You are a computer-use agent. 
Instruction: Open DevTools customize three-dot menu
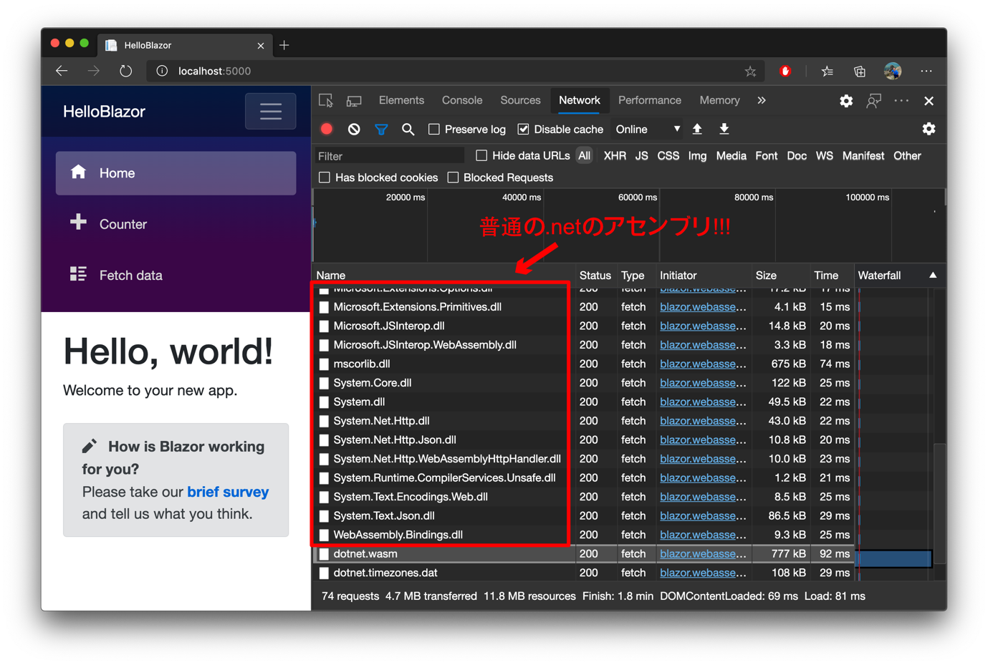coord(901,101)
